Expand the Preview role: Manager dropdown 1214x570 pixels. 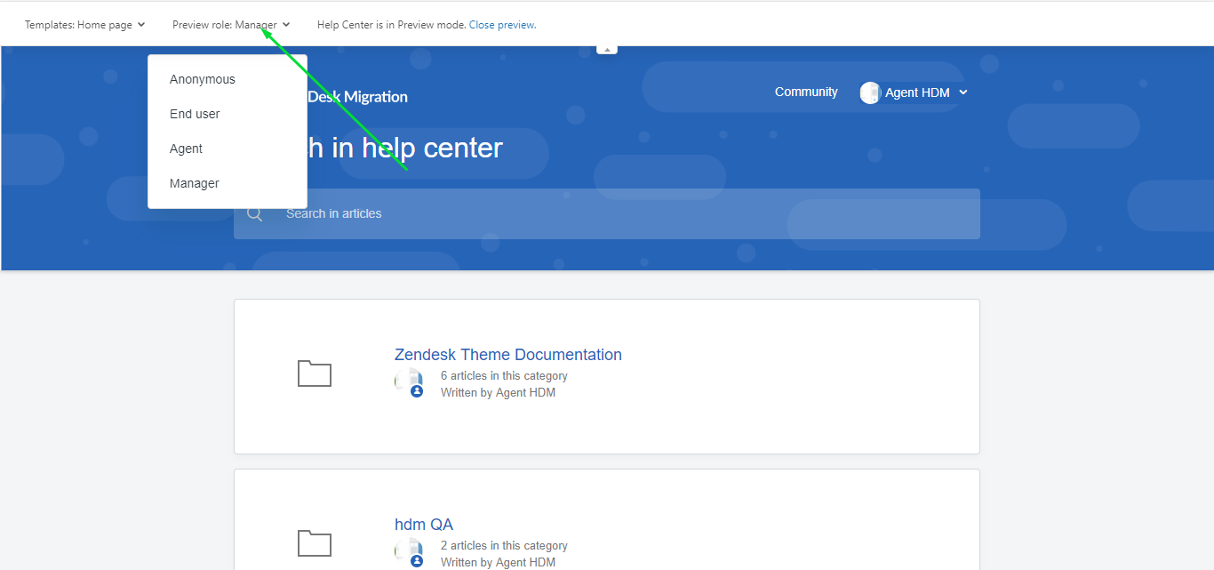point(230,25)
